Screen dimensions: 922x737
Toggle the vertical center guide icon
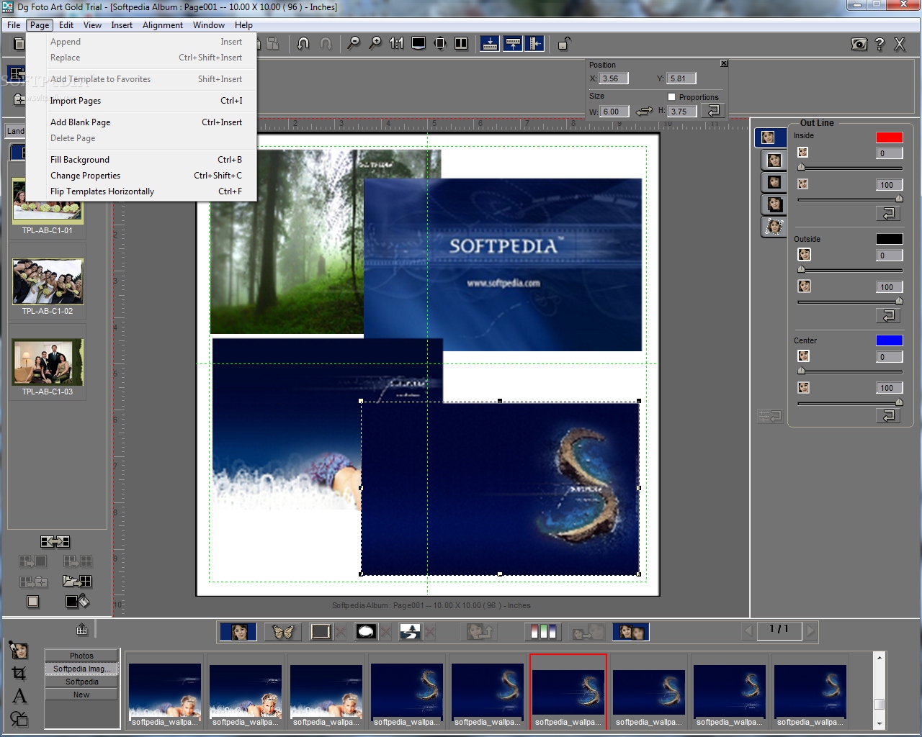coord(535,44)
